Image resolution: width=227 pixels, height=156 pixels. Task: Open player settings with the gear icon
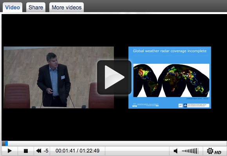210,151
